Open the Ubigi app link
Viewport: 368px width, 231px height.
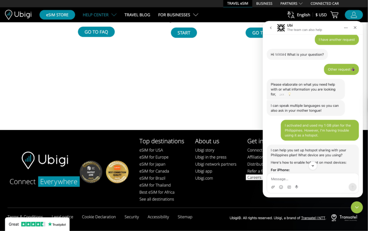203,171
